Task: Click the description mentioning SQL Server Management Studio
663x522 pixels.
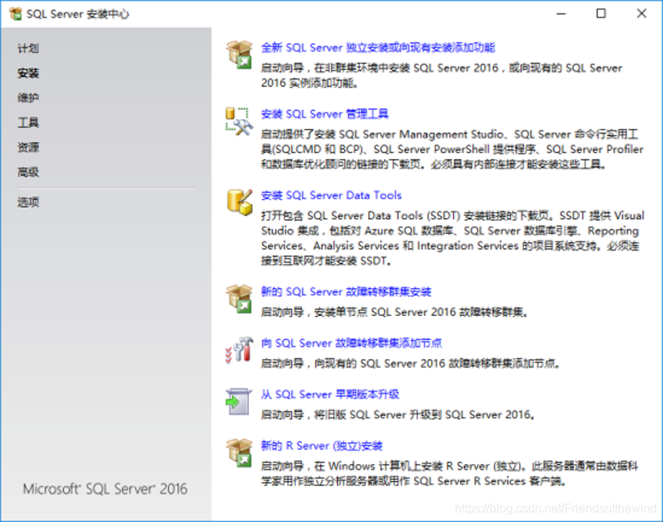Action: tap(452, 149)
